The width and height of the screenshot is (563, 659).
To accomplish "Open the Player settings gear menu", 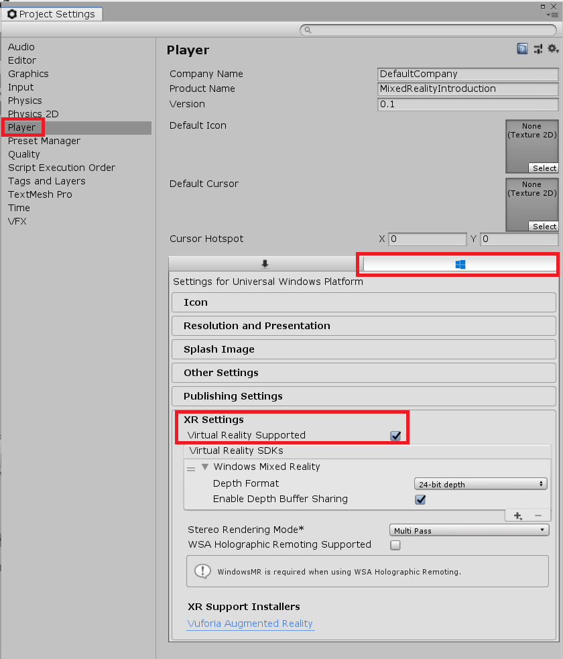I will point(553,49).
